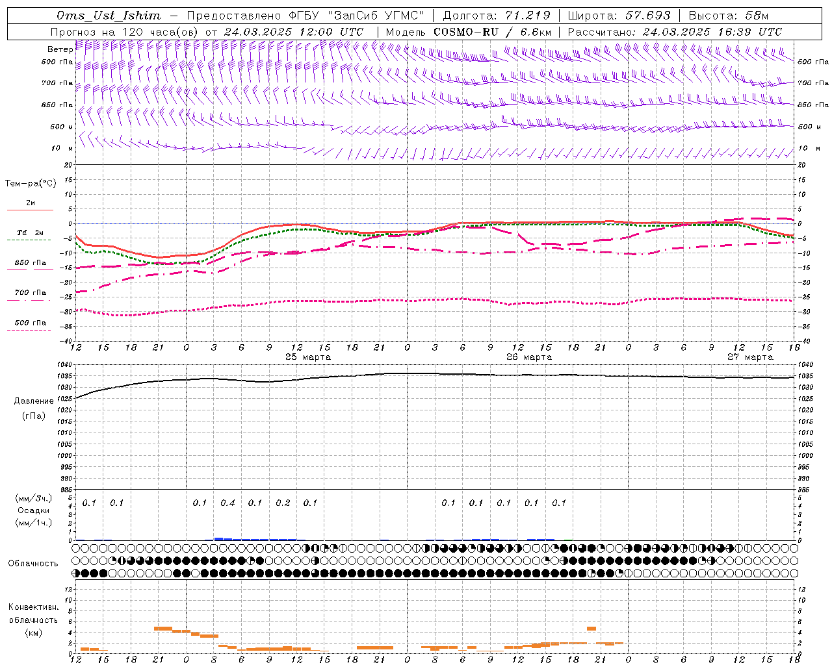Click the (мм/1ч.) precipitation unit label
This screenshot has width=832, height=665.
click(x=34, y=523)
